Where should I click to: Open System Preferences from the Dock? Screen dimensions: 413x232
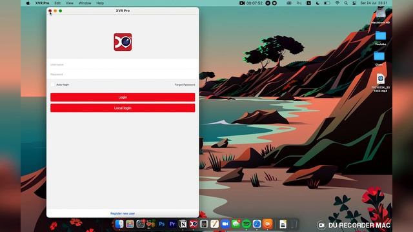coord(141,224)
